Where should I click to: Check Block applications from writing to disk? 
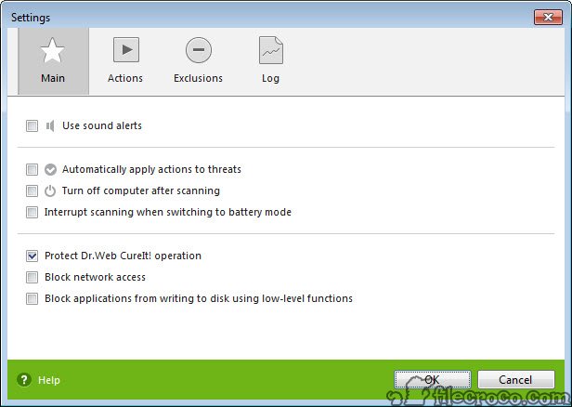coord(32,299)
